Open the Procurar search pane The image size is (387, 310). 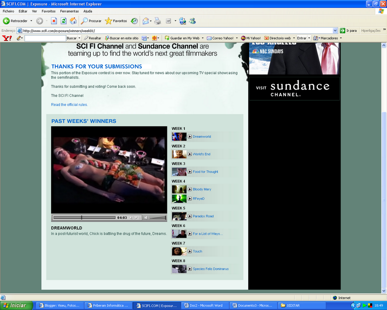tap(91, 21)
